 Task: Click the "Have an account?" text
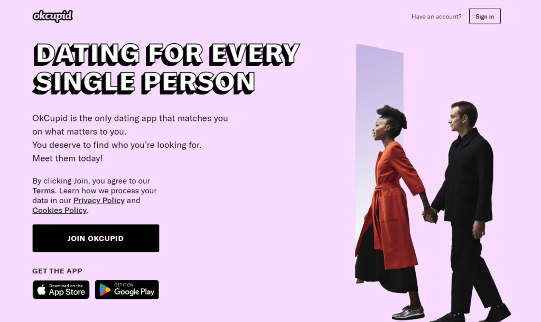click(436, 16)
